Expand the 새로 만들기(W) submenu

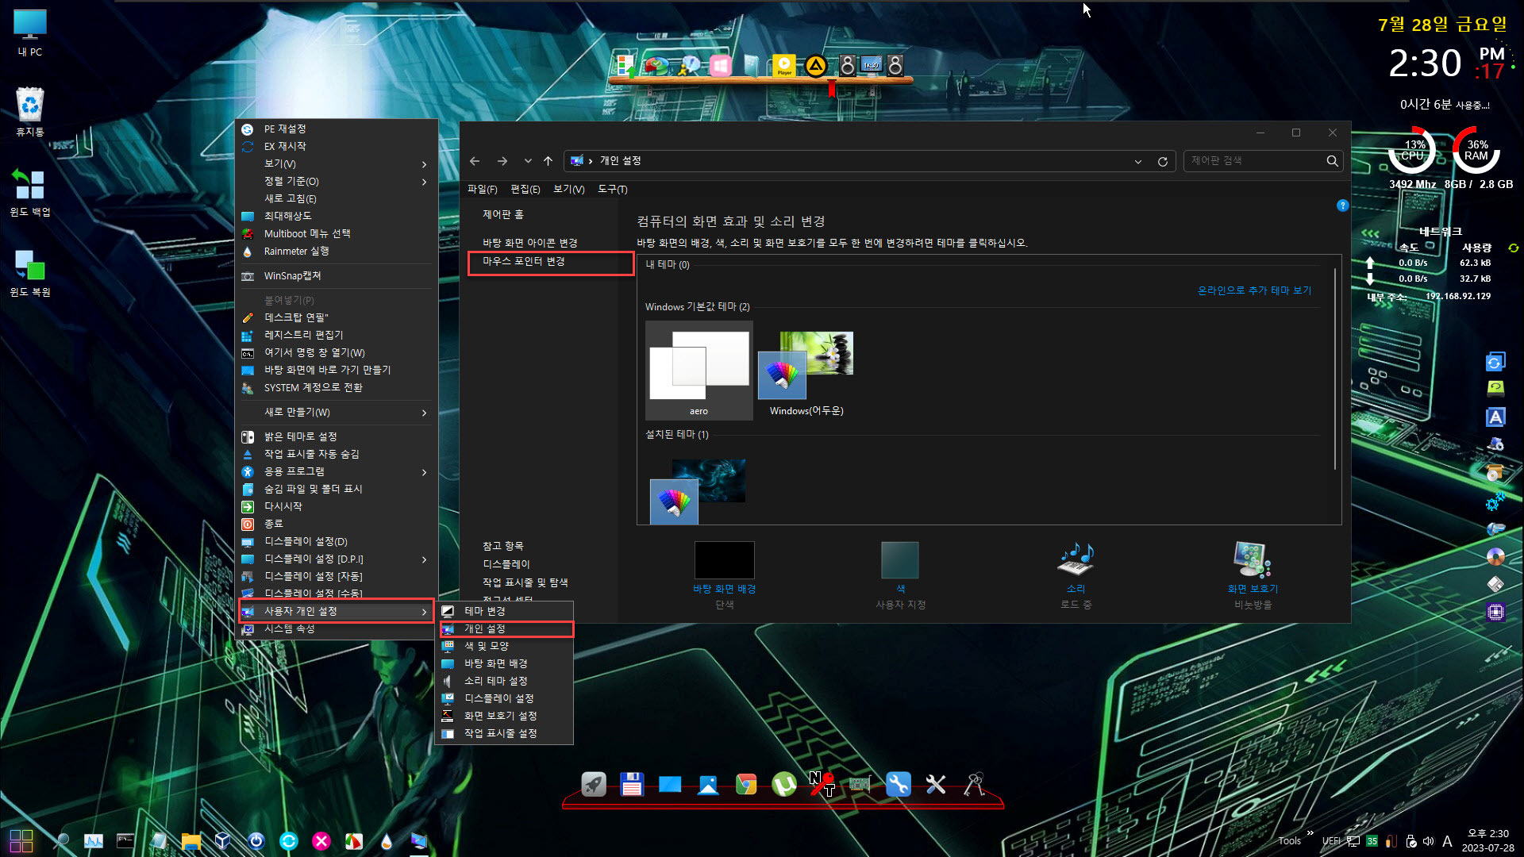click(338, 412)
